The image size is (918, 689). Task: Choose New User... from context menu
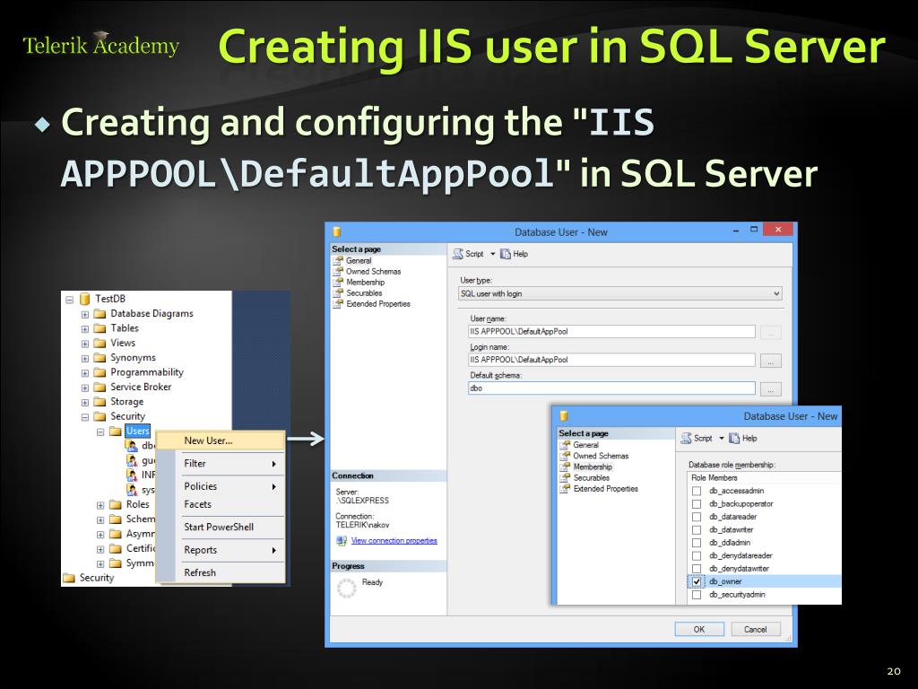pyautogui.click(x=221, y=440)
